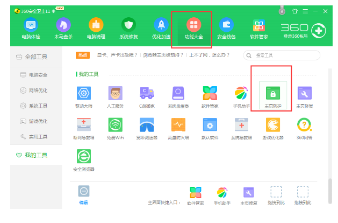Image resolution: width=338 pixels, height=223 pixels.
Task: Select 系统工具 category
Action: point(36,106)
